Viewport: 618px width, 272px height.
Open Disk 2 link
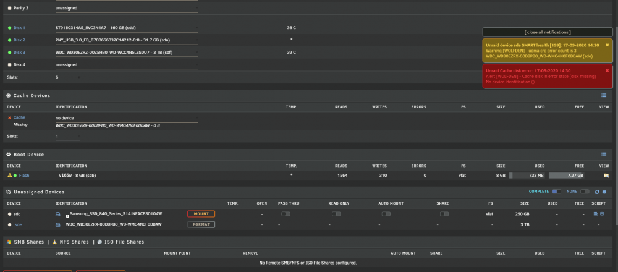tap(19, 40)
